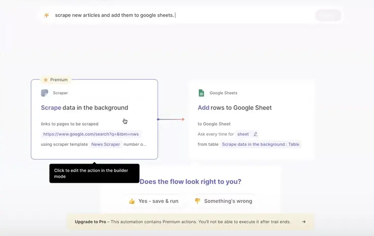This screenshot has height=236, width=374.
Task: Click the Something's wrong button
Action: coord(223,201)
